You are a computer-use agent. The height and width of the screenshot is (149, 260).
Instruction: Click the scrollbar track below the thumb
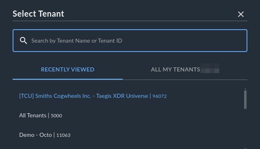[245, 128]
